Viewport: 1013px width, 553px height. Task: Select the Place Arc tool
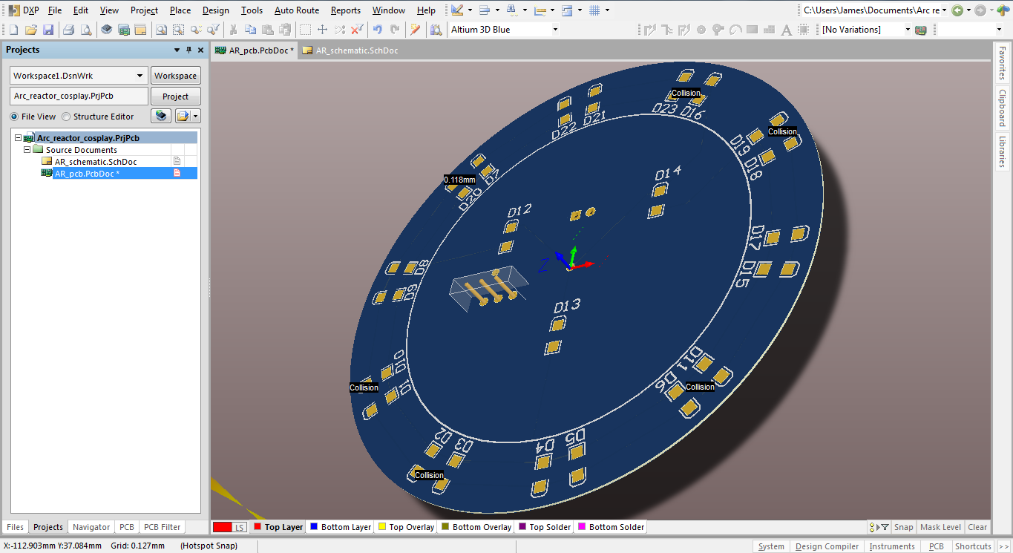pos(735,30)
